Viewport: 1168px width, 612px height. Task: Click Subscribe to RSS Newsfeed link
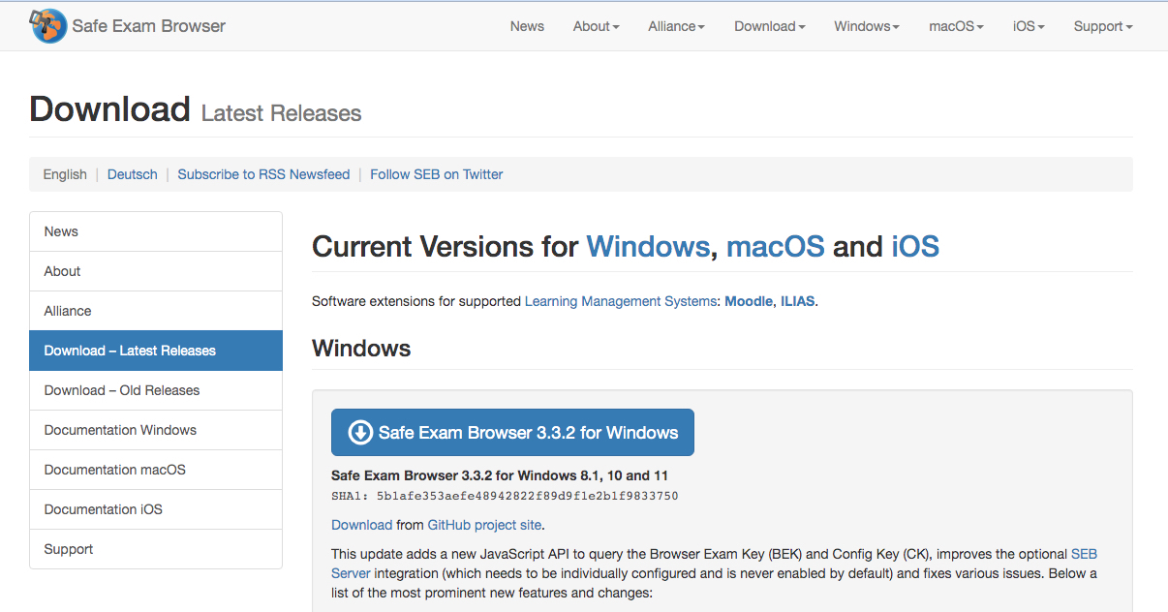(263, 174)
